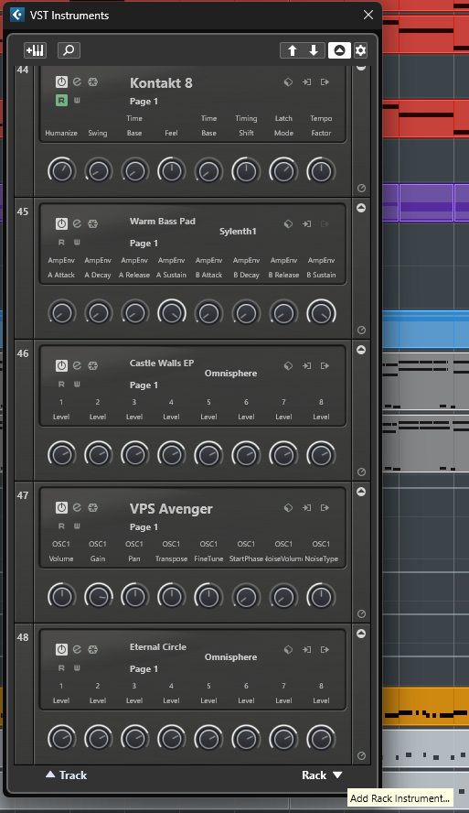
Task: Click VPS Avenger input options icon
Action: coord(306,507)
